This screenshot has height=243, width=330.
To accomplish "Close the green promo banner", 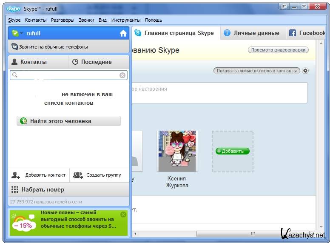I will point(123,214).
